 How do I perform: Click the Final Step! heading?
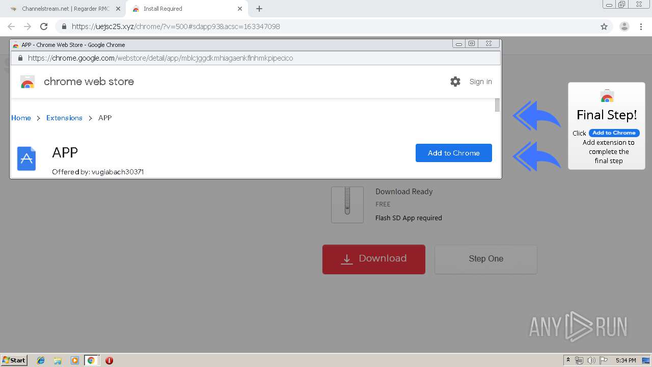[x=607, y=115]
